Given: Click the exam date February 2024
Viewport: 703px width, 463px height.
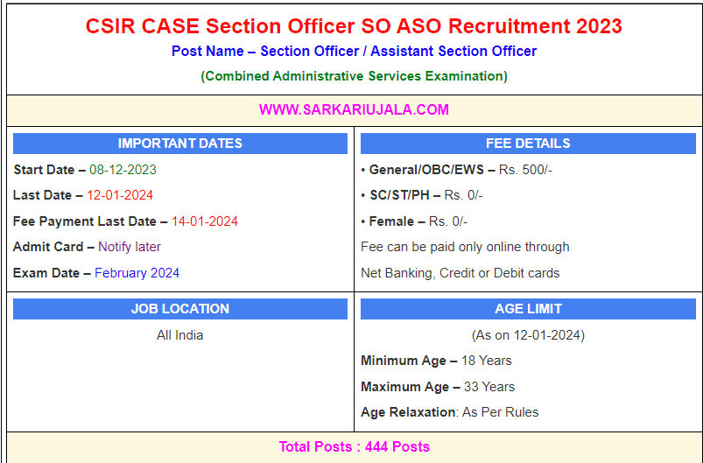Looking at the screenshot, I should coord(137,273).
